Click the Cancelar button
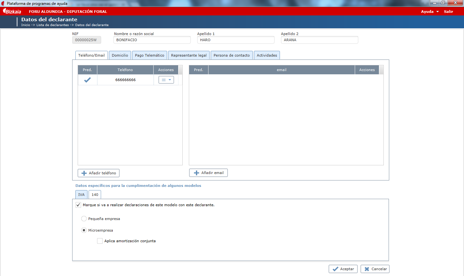 [375, 269]
